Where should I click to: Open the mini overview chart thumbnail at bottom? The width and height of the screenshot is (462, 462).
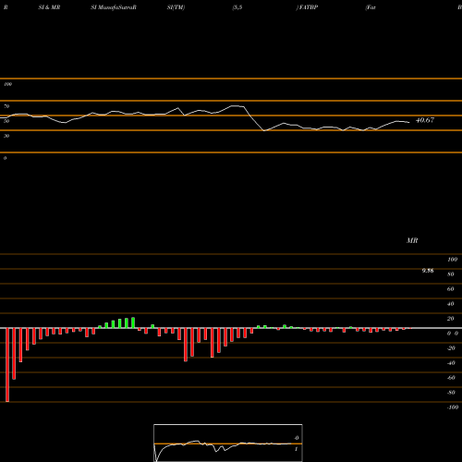[228, 443]
